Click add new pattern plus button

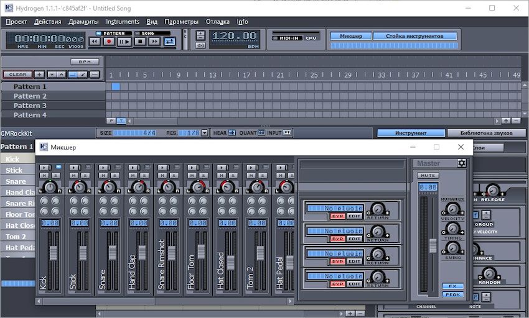coord(39,75)
